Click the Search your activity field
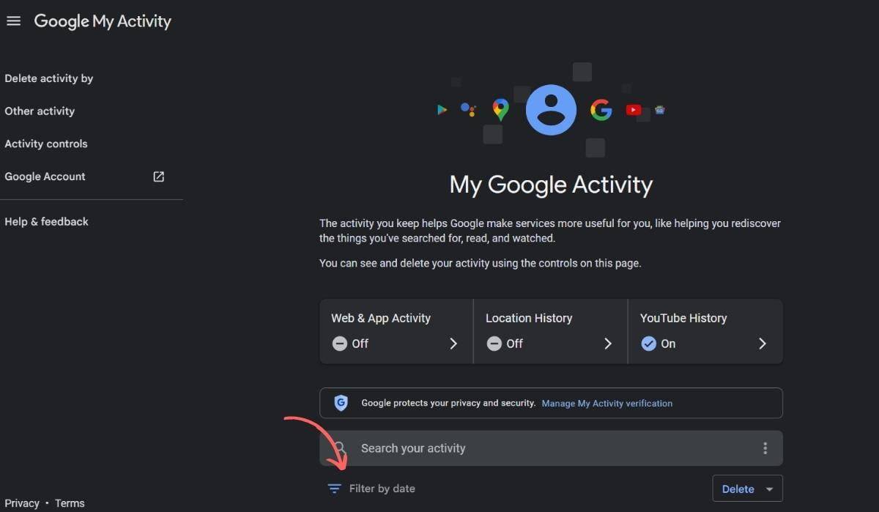 pyautogui.click(x=551, y=448)
